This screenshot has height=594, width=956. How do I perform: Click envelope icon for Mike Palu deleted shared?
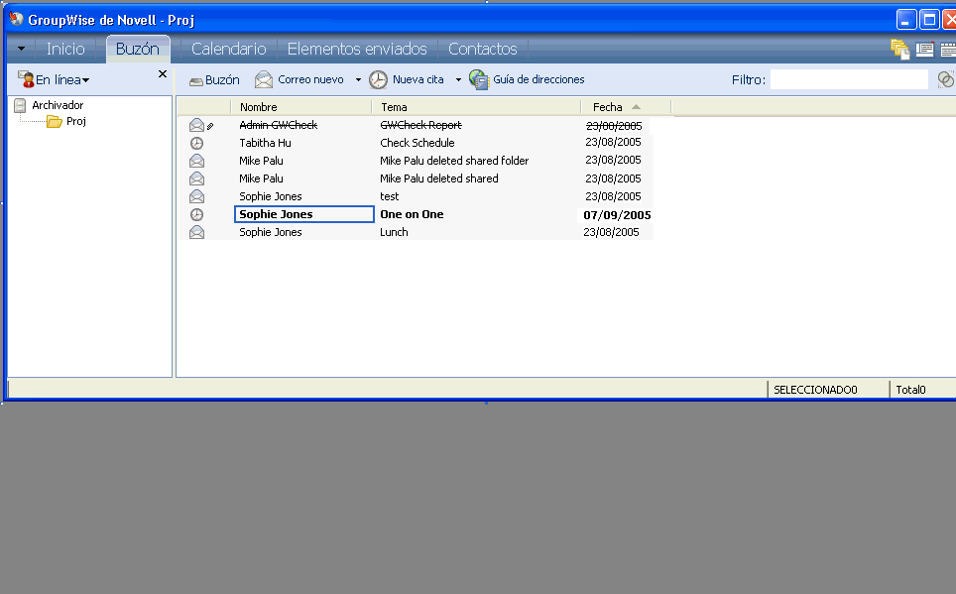coord(196,178)
